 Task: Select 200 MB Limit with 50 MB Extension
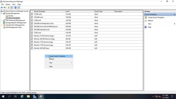coord(87,26)
